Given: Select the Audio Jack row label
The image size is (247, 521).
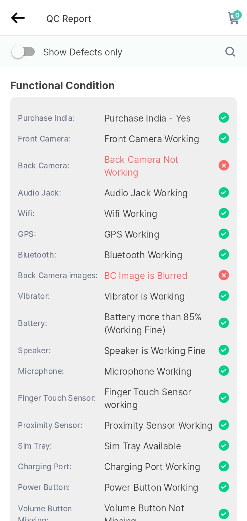Looking at the screenshot, I should click(39, 193).
